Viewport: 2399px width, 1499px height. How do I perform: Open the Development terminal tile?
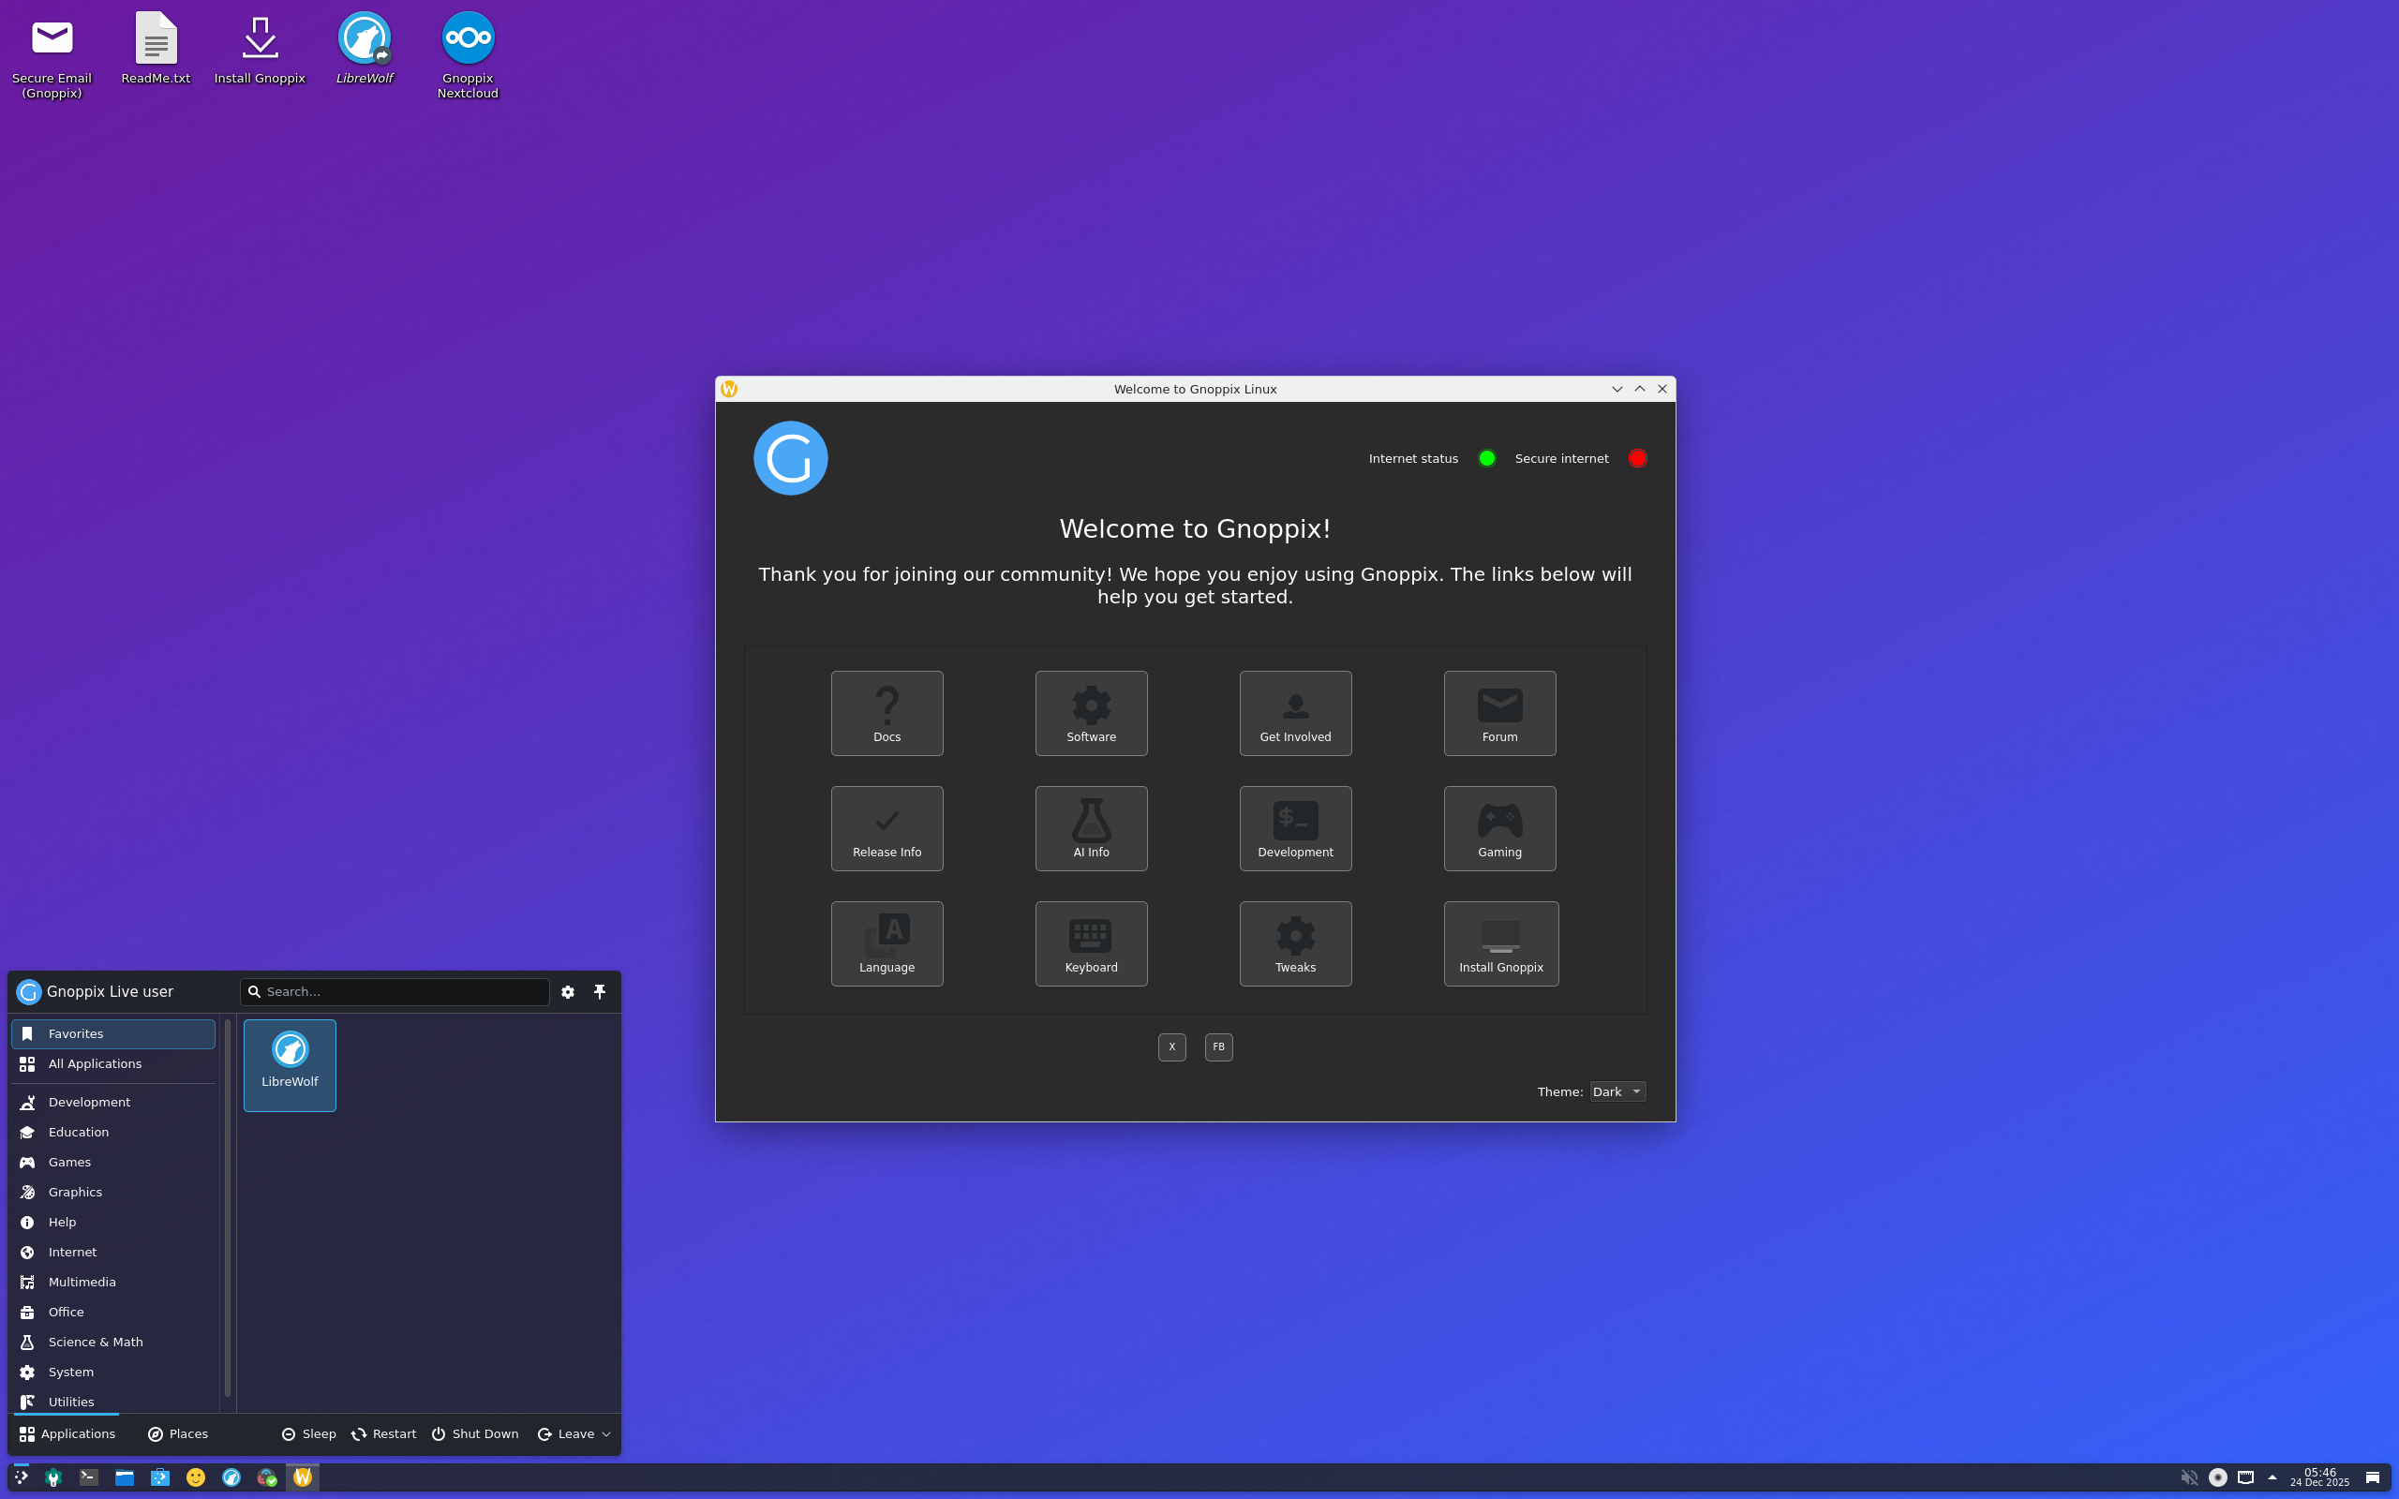[1295, 828]
